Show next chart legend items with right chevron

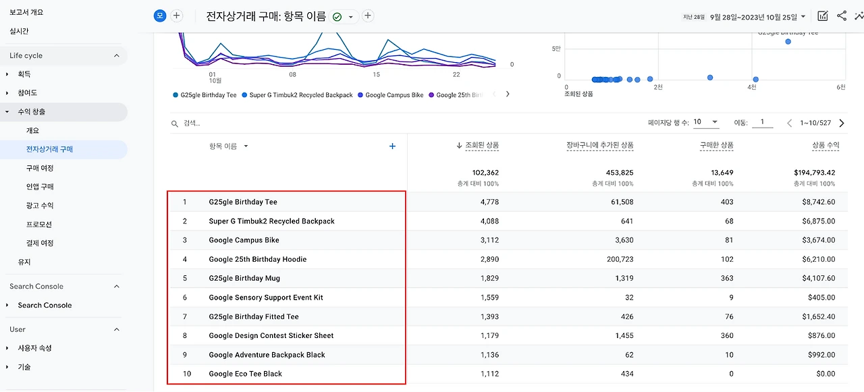pyautogui.click(x=508, y=94)
